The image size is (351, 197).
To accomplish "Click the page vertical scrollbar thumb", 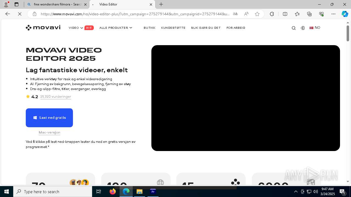I will 348,33.
